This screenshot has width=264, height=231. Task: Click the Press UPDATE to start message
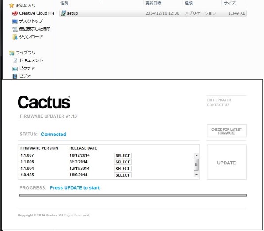[x=74, y=188]
